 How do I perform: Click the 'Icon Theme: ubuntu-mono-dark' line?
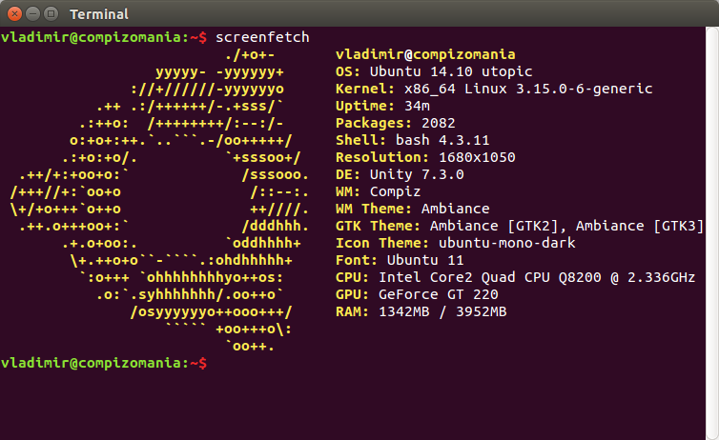pos(456,243)
